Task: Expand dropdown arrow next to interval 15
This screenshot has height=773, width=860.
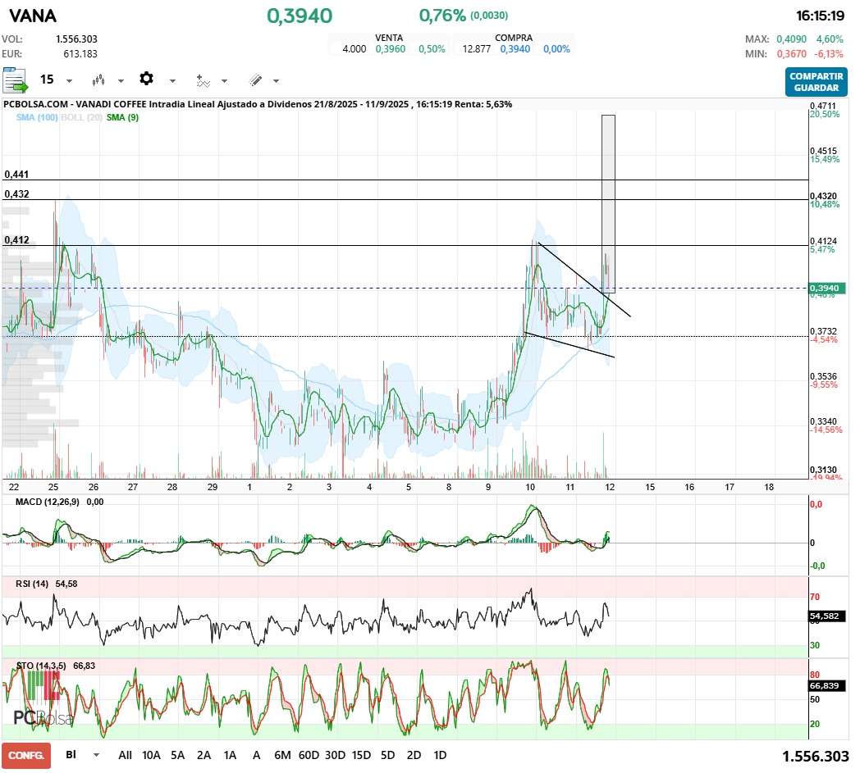Action: click(x=69, y=81)
